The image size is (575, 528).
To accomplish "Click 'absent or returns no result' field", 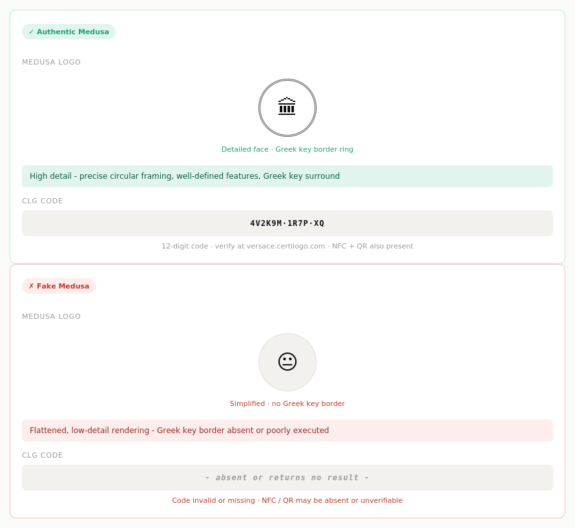I will (x=287, y=478).
